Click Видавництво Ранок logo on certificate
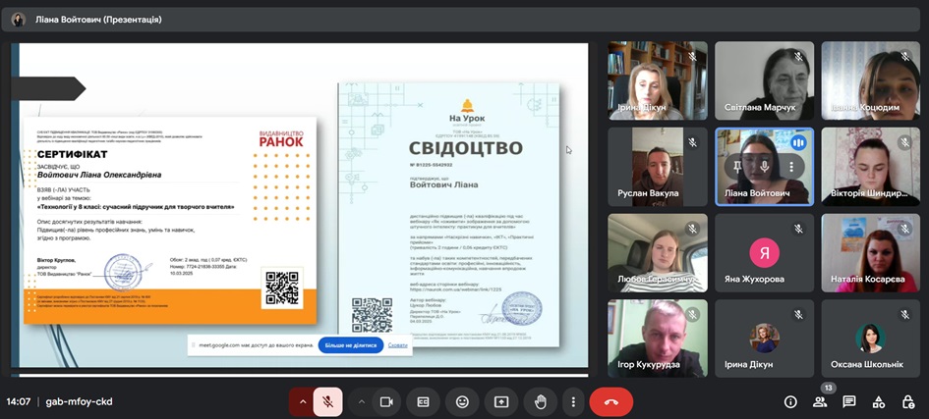This screenshot has height=419, width=929. coord(281,138)
